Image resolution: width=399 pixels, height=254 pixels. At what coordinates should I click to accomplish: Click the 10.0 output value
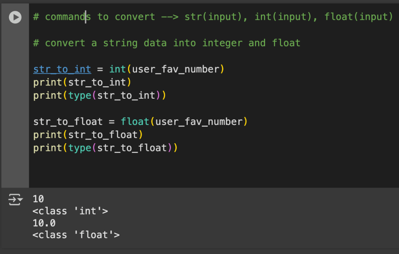pyautogui.click(x=44, y=223)
